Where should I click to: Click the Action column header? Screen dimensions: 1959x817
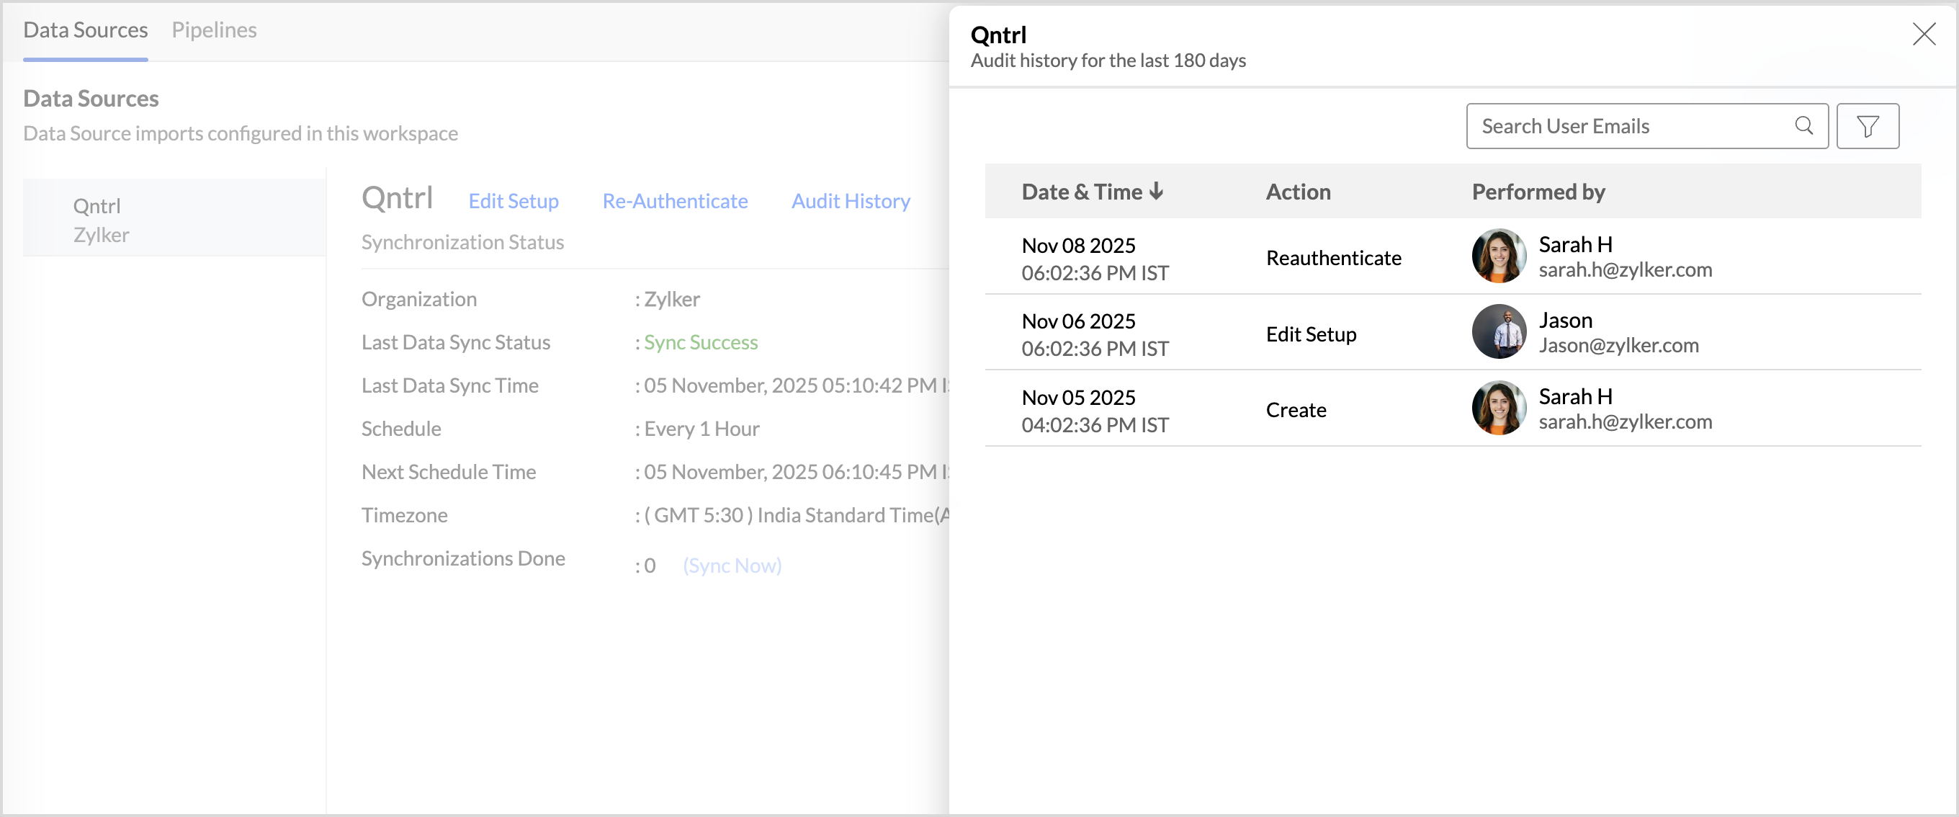click(1298, 192)
